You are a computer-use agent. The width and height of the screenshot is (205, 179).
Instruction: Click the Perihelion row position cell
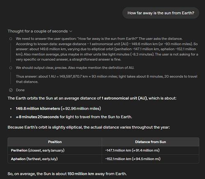(x=55, y=150)
